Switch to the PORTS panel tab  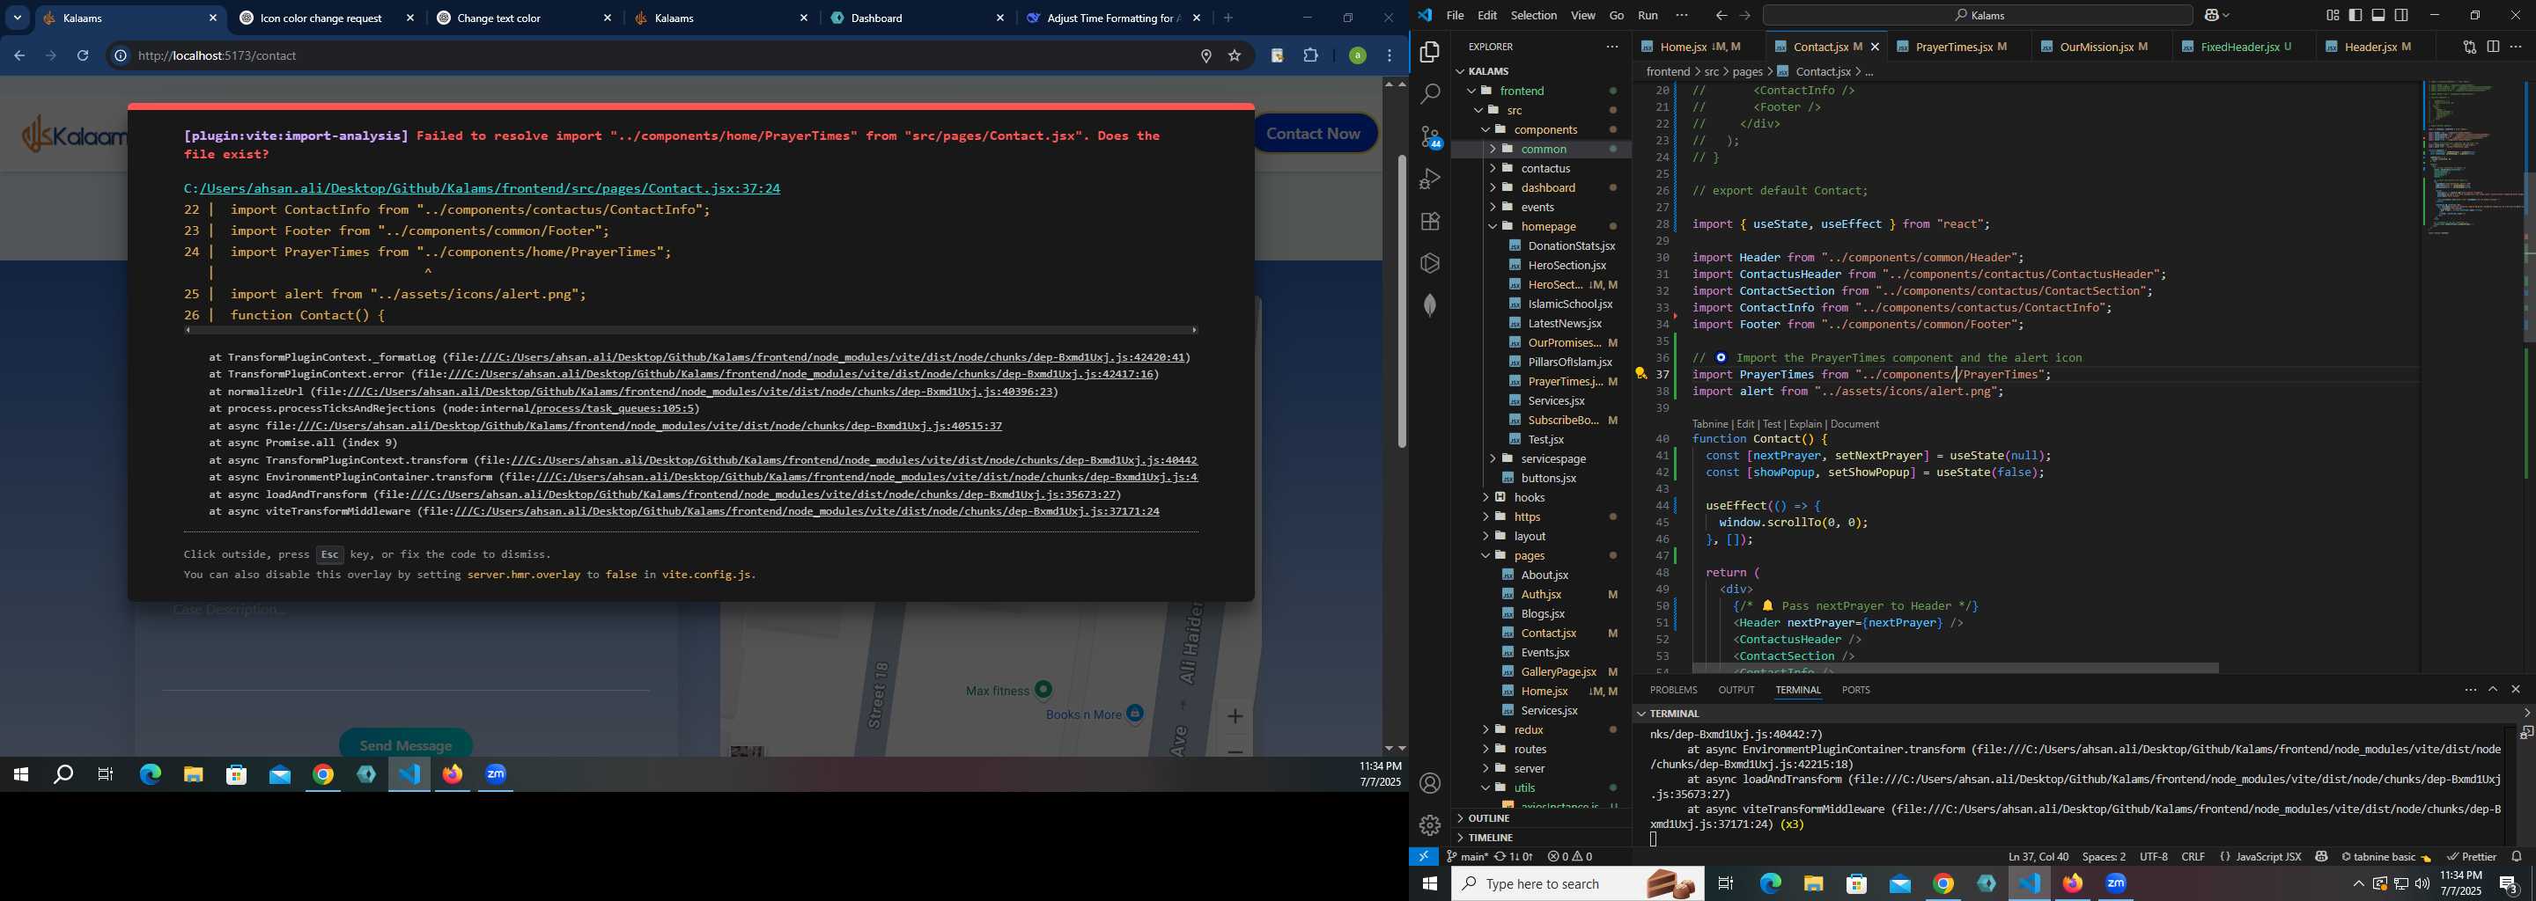pyautogui.click(x=1854, y=690)
